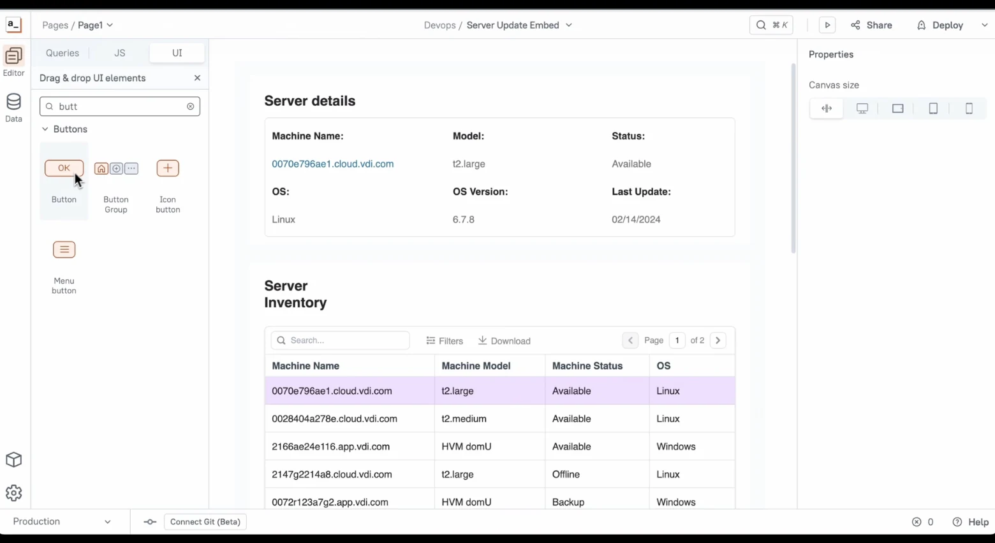Click the table Search field
Screen dimensions: 995x543
[x=341, y=340]
